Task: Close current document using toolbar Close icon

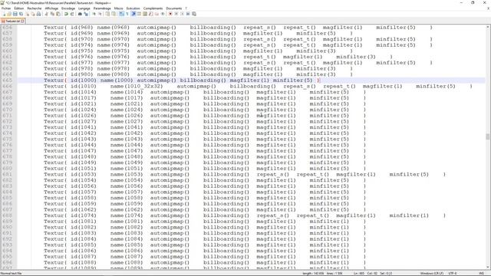Action: pyautogui.click(x=28, y=14)
